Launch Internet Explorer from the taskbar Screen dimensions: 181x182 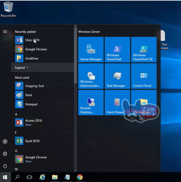point(42,177)
